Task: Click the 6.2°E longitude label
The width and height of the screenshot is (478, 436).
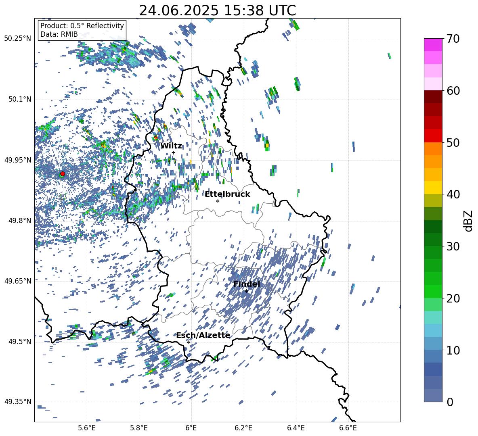Action: (243, 428)
